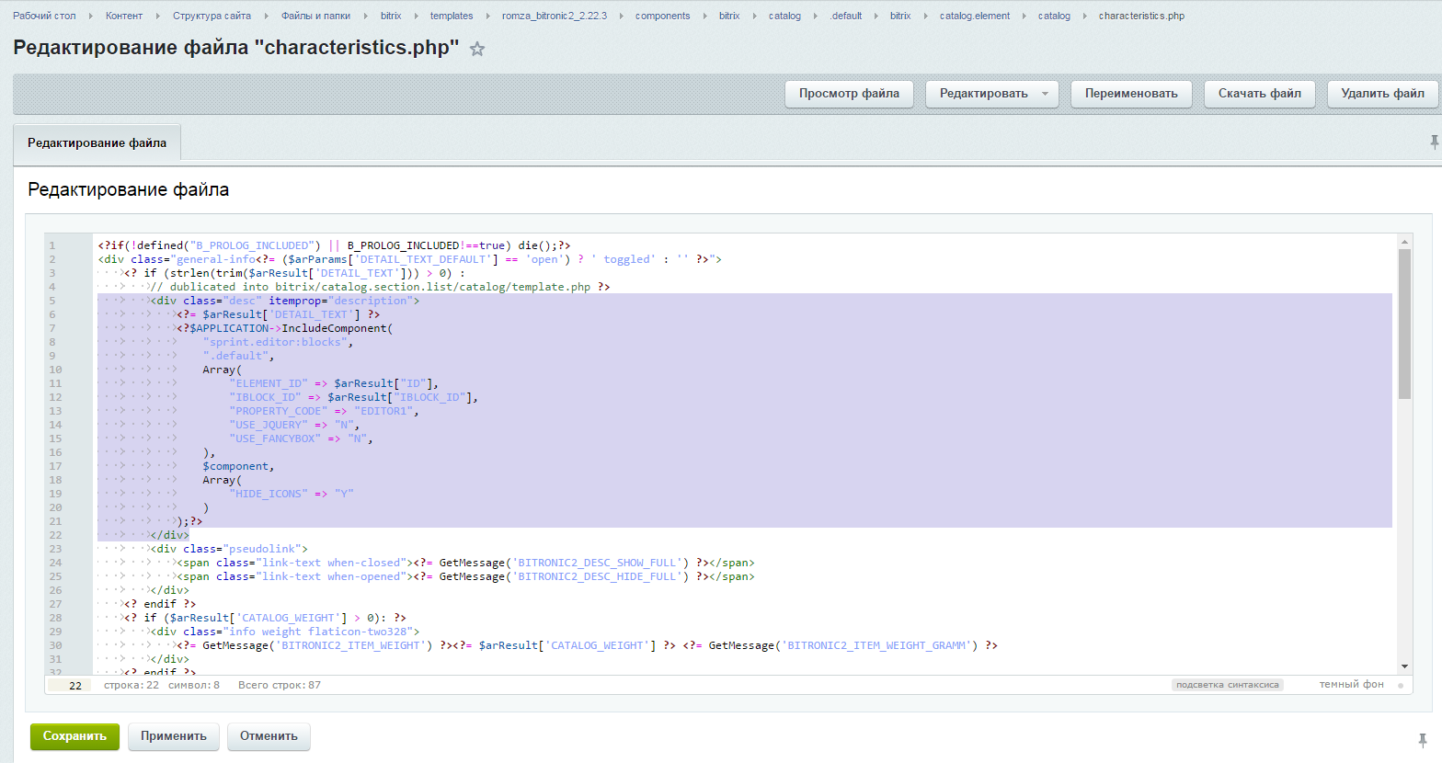Viewport: 1442px width, 763px height.
Task: Open bitrix breadcrumb right after components
Action: point(729,16)
